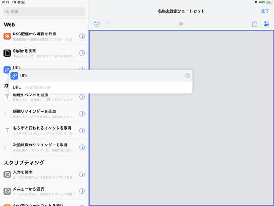The image size is (274, 206).
Task: Choose the 入力を要求 action
Action: [44, 175]
